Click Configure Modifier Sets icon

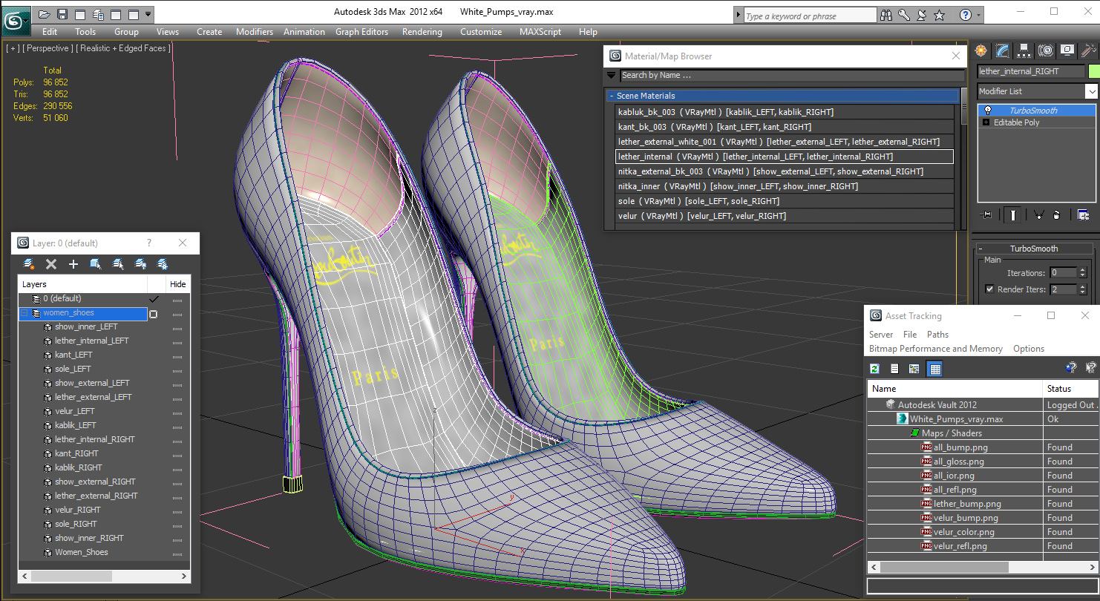pyautogui.click(x=1084, y=214)
